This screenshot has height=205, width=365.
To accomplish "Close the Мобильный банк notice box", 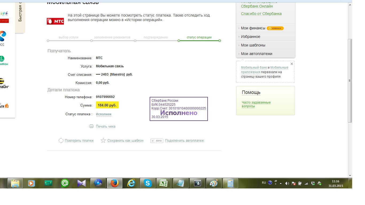I will point(292,64).
